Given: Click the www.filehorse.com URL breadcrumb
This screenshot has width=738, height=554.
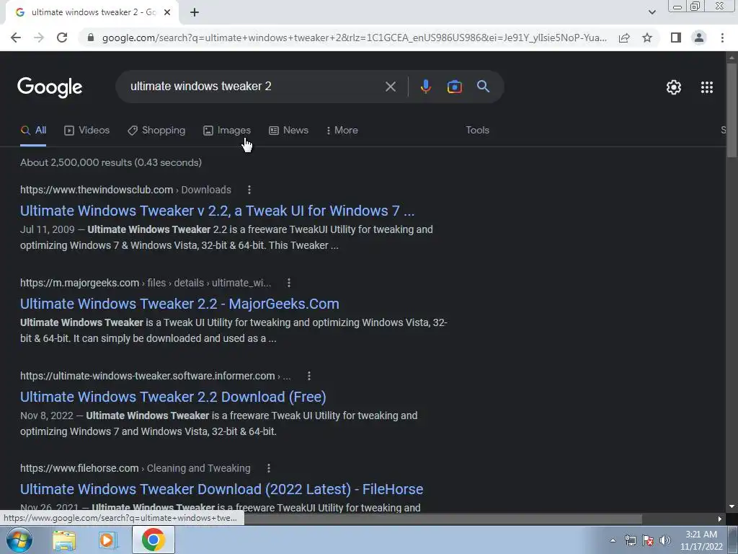Looking at the screenshot, I should tap(135, 468).
